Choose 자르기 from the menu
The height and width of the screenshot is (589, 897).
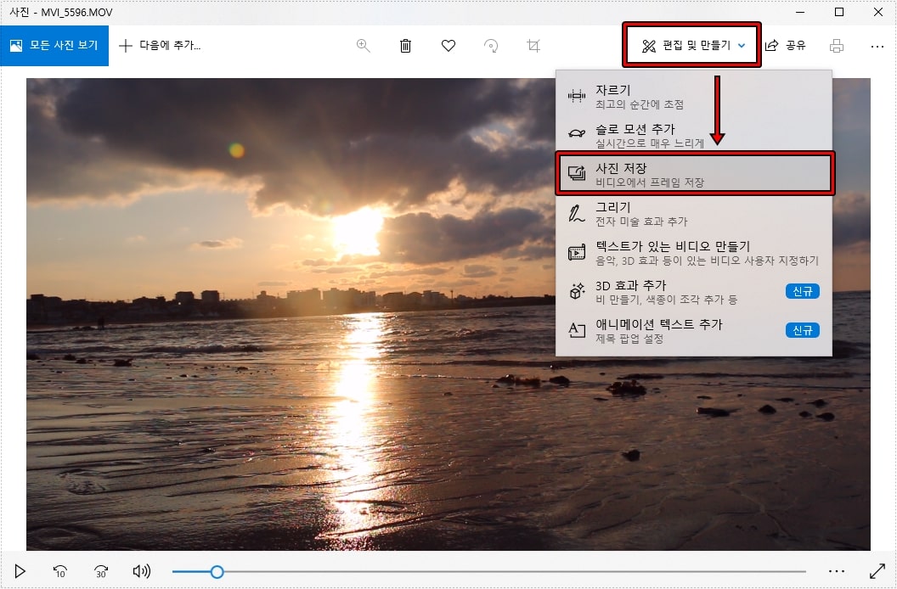click(x=693, y=96)
